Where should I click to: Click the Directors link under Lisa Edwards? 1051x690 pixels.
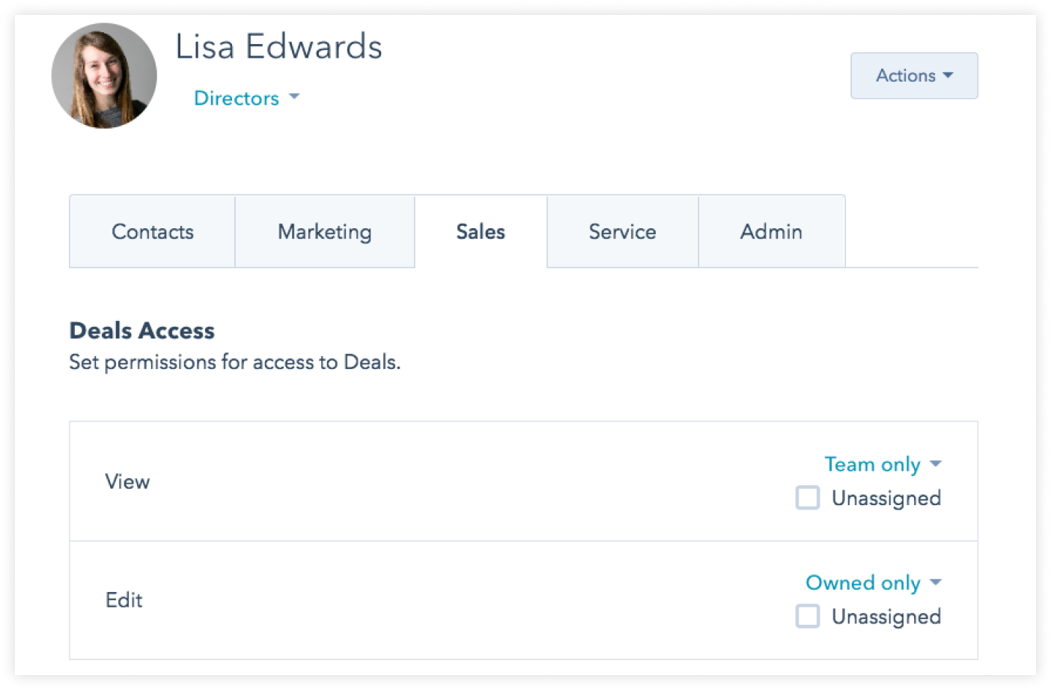236,98
